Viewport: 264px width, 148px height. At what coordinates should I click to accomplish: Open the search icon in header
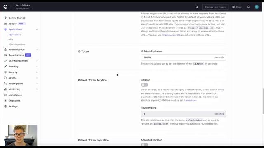pyautogui.click(x=197, y=7)
